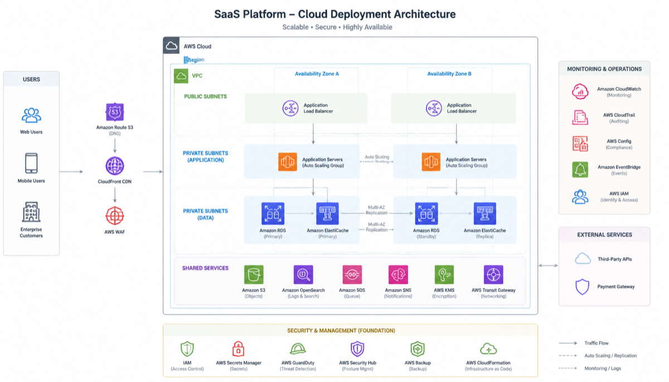Image resolution: width=669 pixels, height=382 pixels.
Task: Click the AWS CloudFormation cloud icon
Action: pos(488,349)
